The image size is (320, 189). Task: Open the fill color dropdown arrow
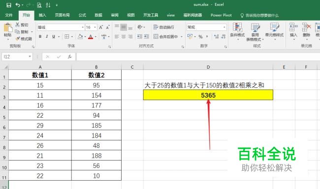pyautogui.click(x=85, y=37)
